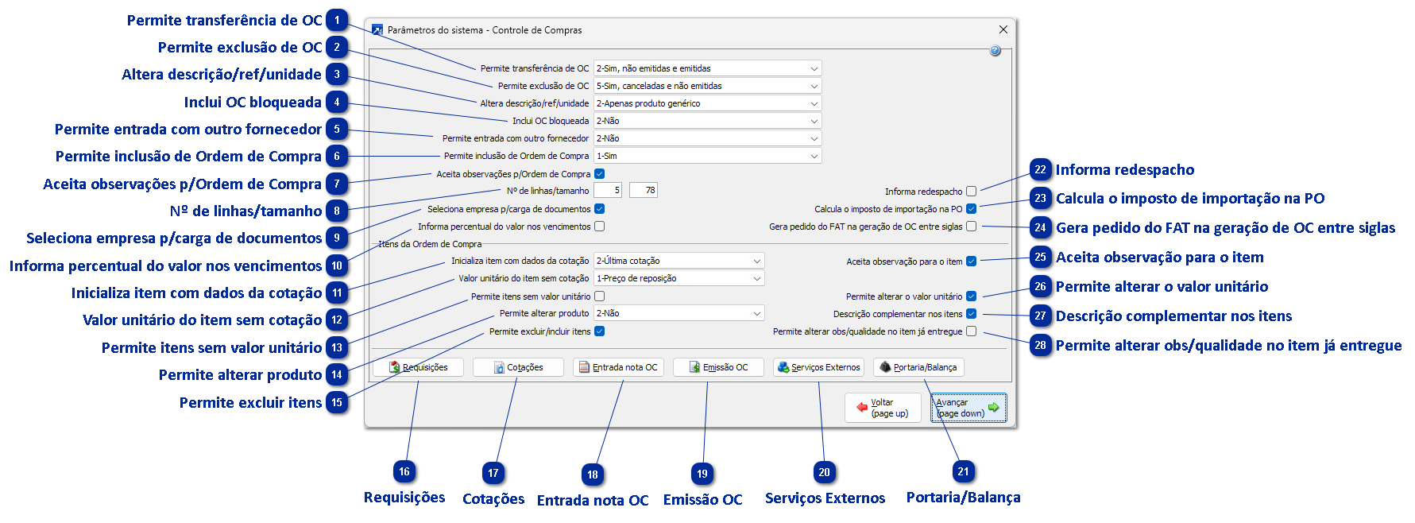Open Serviços Externos settings
Image resolution: width=1415 pixels, height=523 pixels.
point(818,367)
